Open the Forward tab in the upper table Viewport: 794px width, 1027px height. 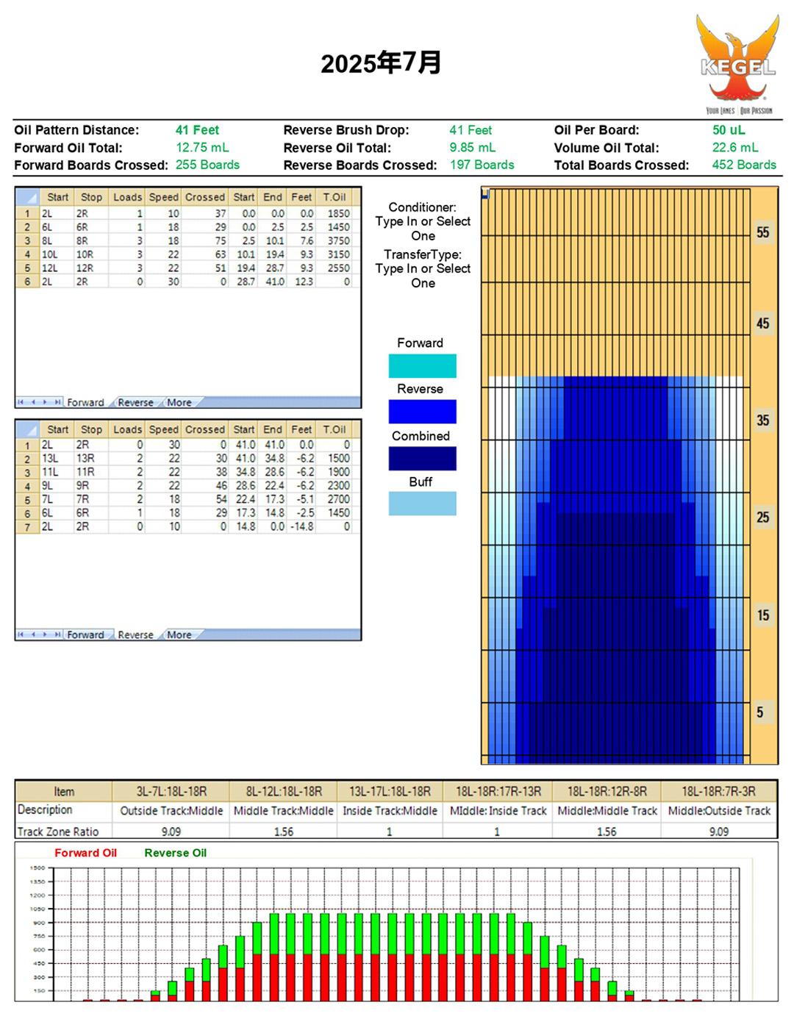(86, 402)
